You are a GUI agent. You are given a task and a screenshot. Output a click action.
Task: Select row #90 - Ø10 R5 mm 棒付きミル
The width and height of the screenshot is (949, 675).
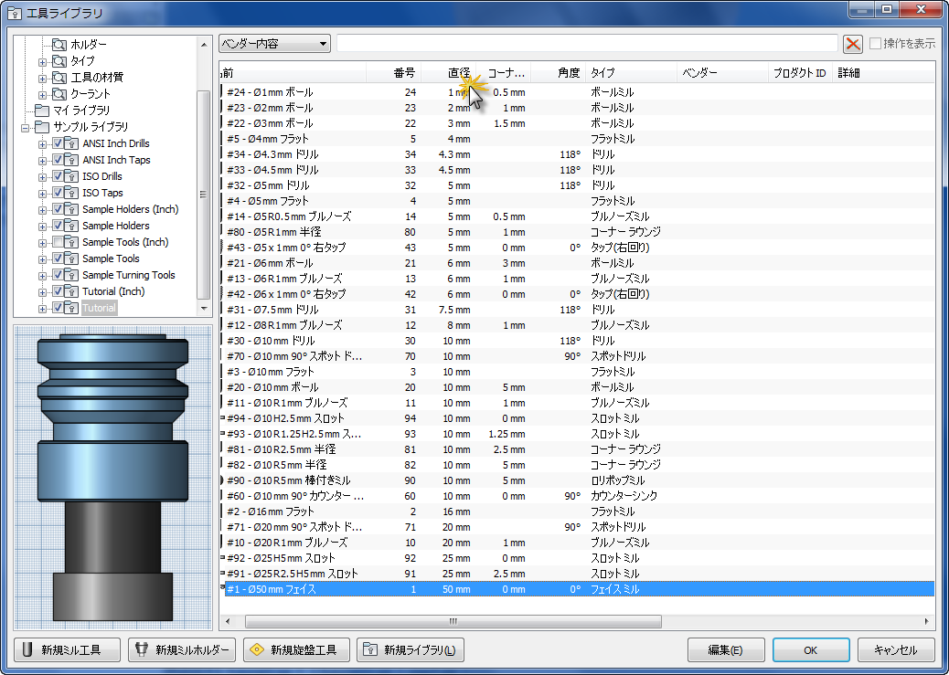pyautogui.click(x=576, y=480)
